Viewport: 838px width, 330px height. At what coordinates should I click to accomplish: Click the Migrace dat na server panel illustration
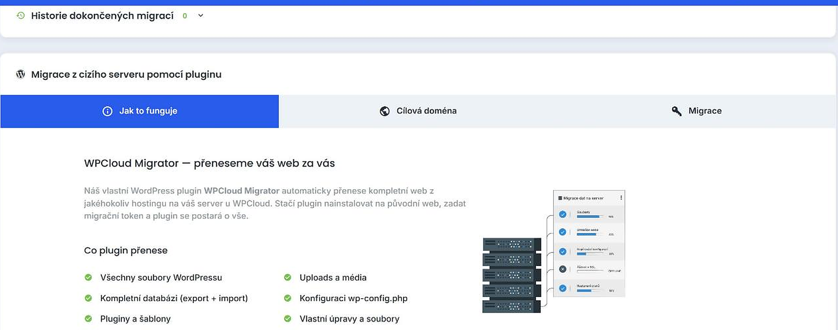point(589,244)
